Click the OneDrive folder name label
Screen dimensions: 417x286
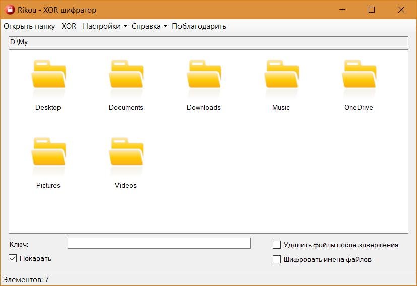pyautogui.click(x=359, y=108)
